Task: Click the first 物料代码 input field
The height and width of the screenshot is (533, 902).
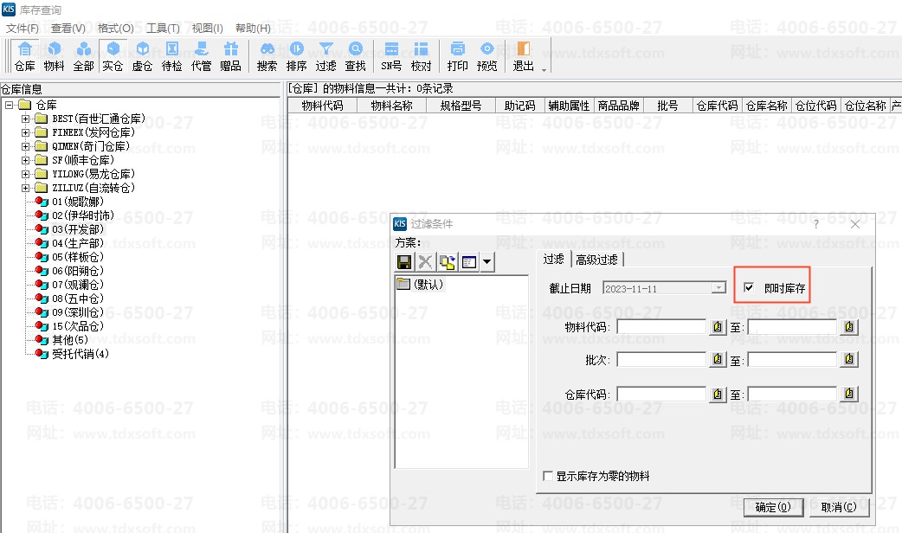Action: click(661, 327)
